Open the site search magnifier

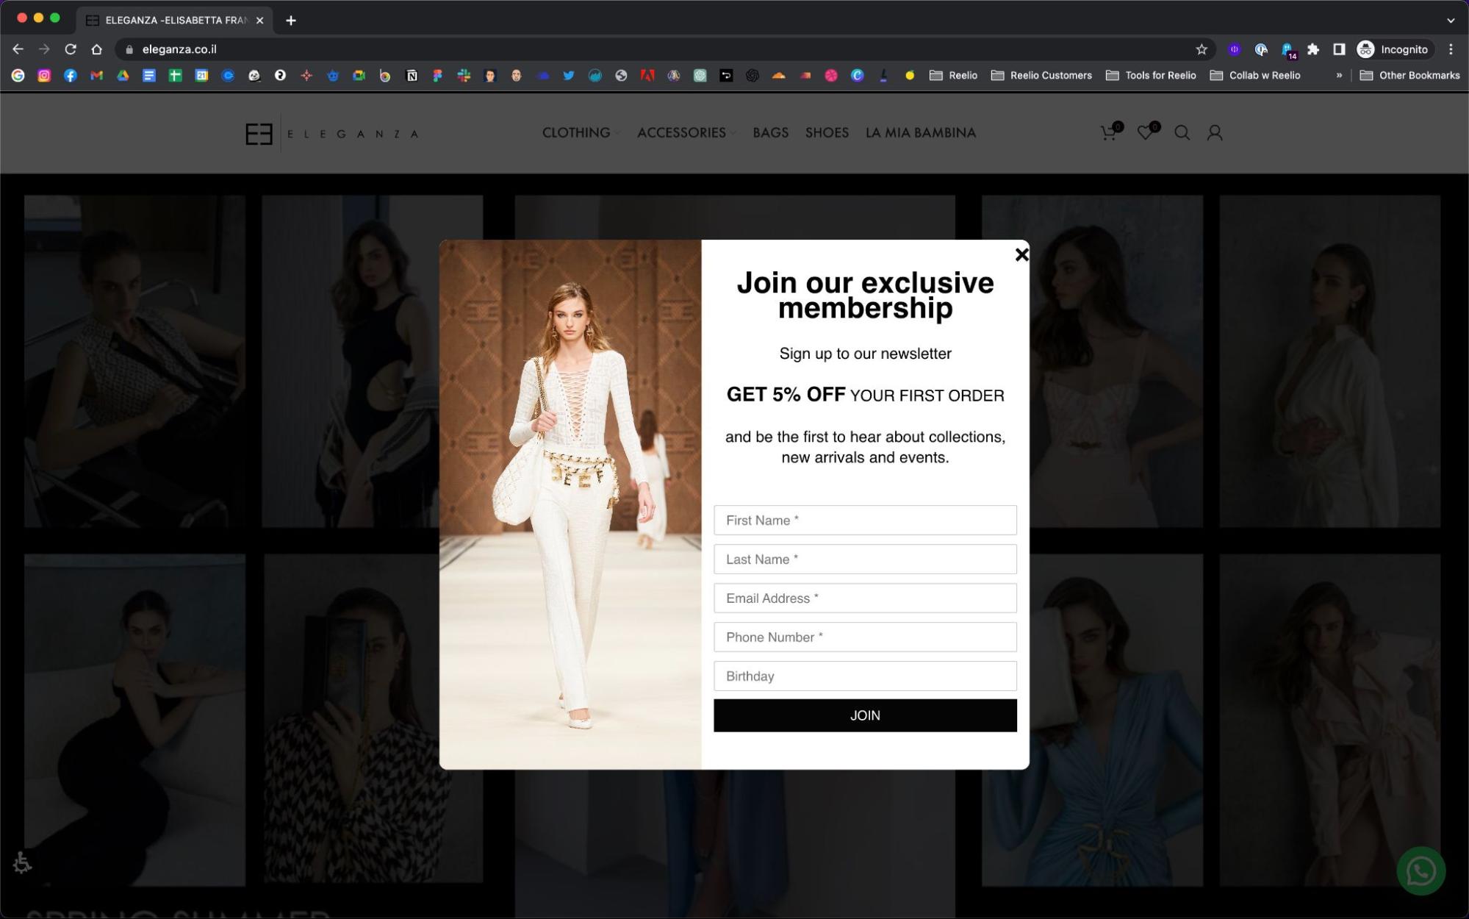coord(1182,133)
